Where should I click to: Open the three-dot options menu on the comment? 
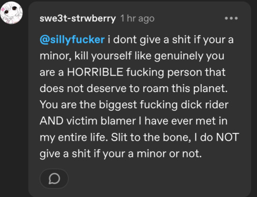click(231, 18)
